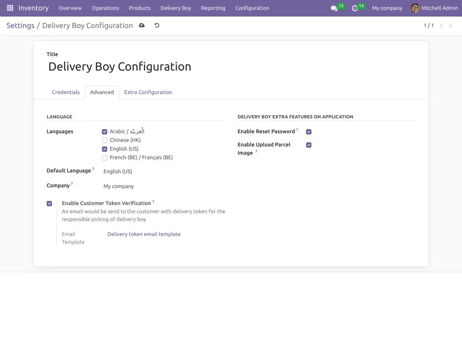This screenshot has width=462, height=363.
Task: Go to next record with right chevron
Action: pos(450,25)
